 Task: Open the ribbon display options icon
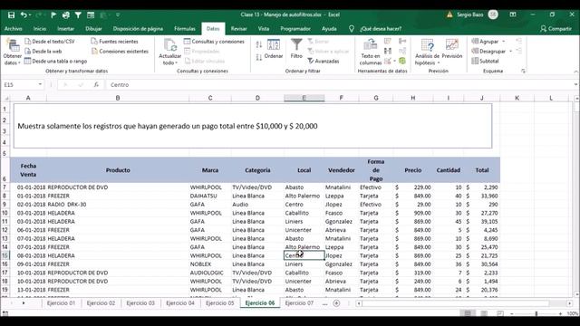pyautogui.click(x=513, y=14)
